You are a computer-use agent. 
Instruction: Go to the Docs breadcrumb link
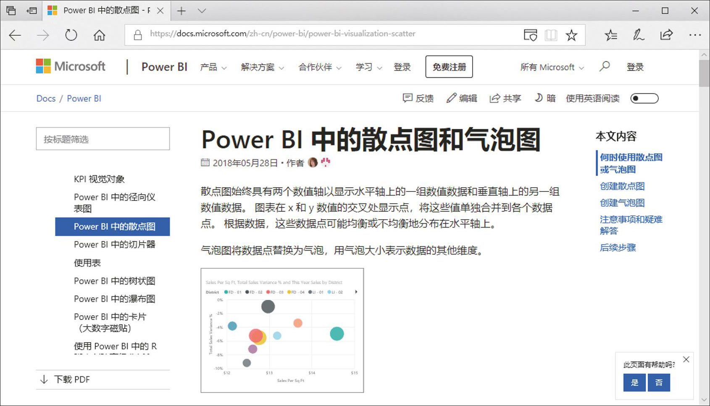[46, 98]
